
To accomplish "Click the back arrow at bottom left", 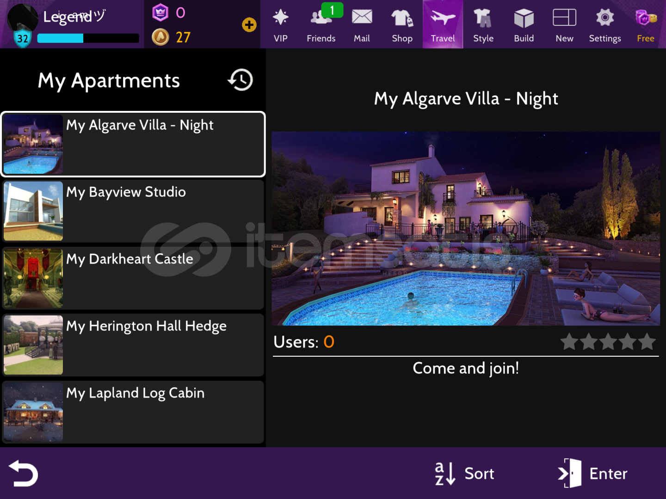I will point(23,474).
